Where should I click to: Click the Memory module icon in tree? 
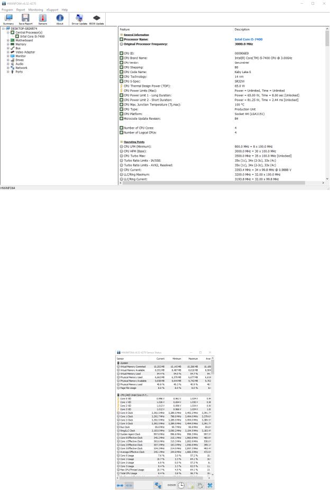coord(13,44)
